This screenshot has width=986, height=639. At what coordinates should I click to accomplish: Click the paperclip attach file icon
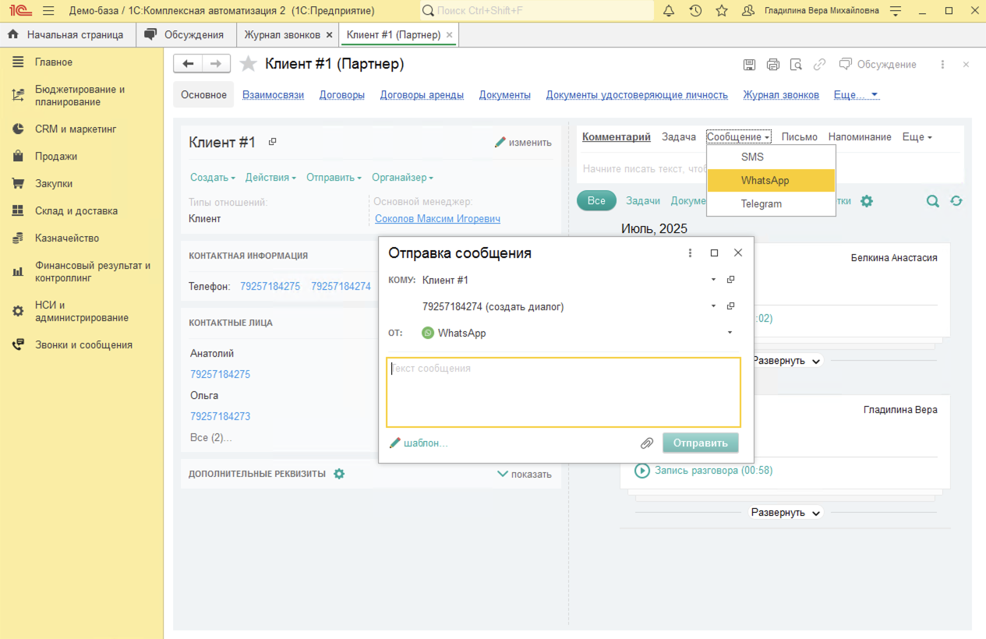tap(646, 443)
